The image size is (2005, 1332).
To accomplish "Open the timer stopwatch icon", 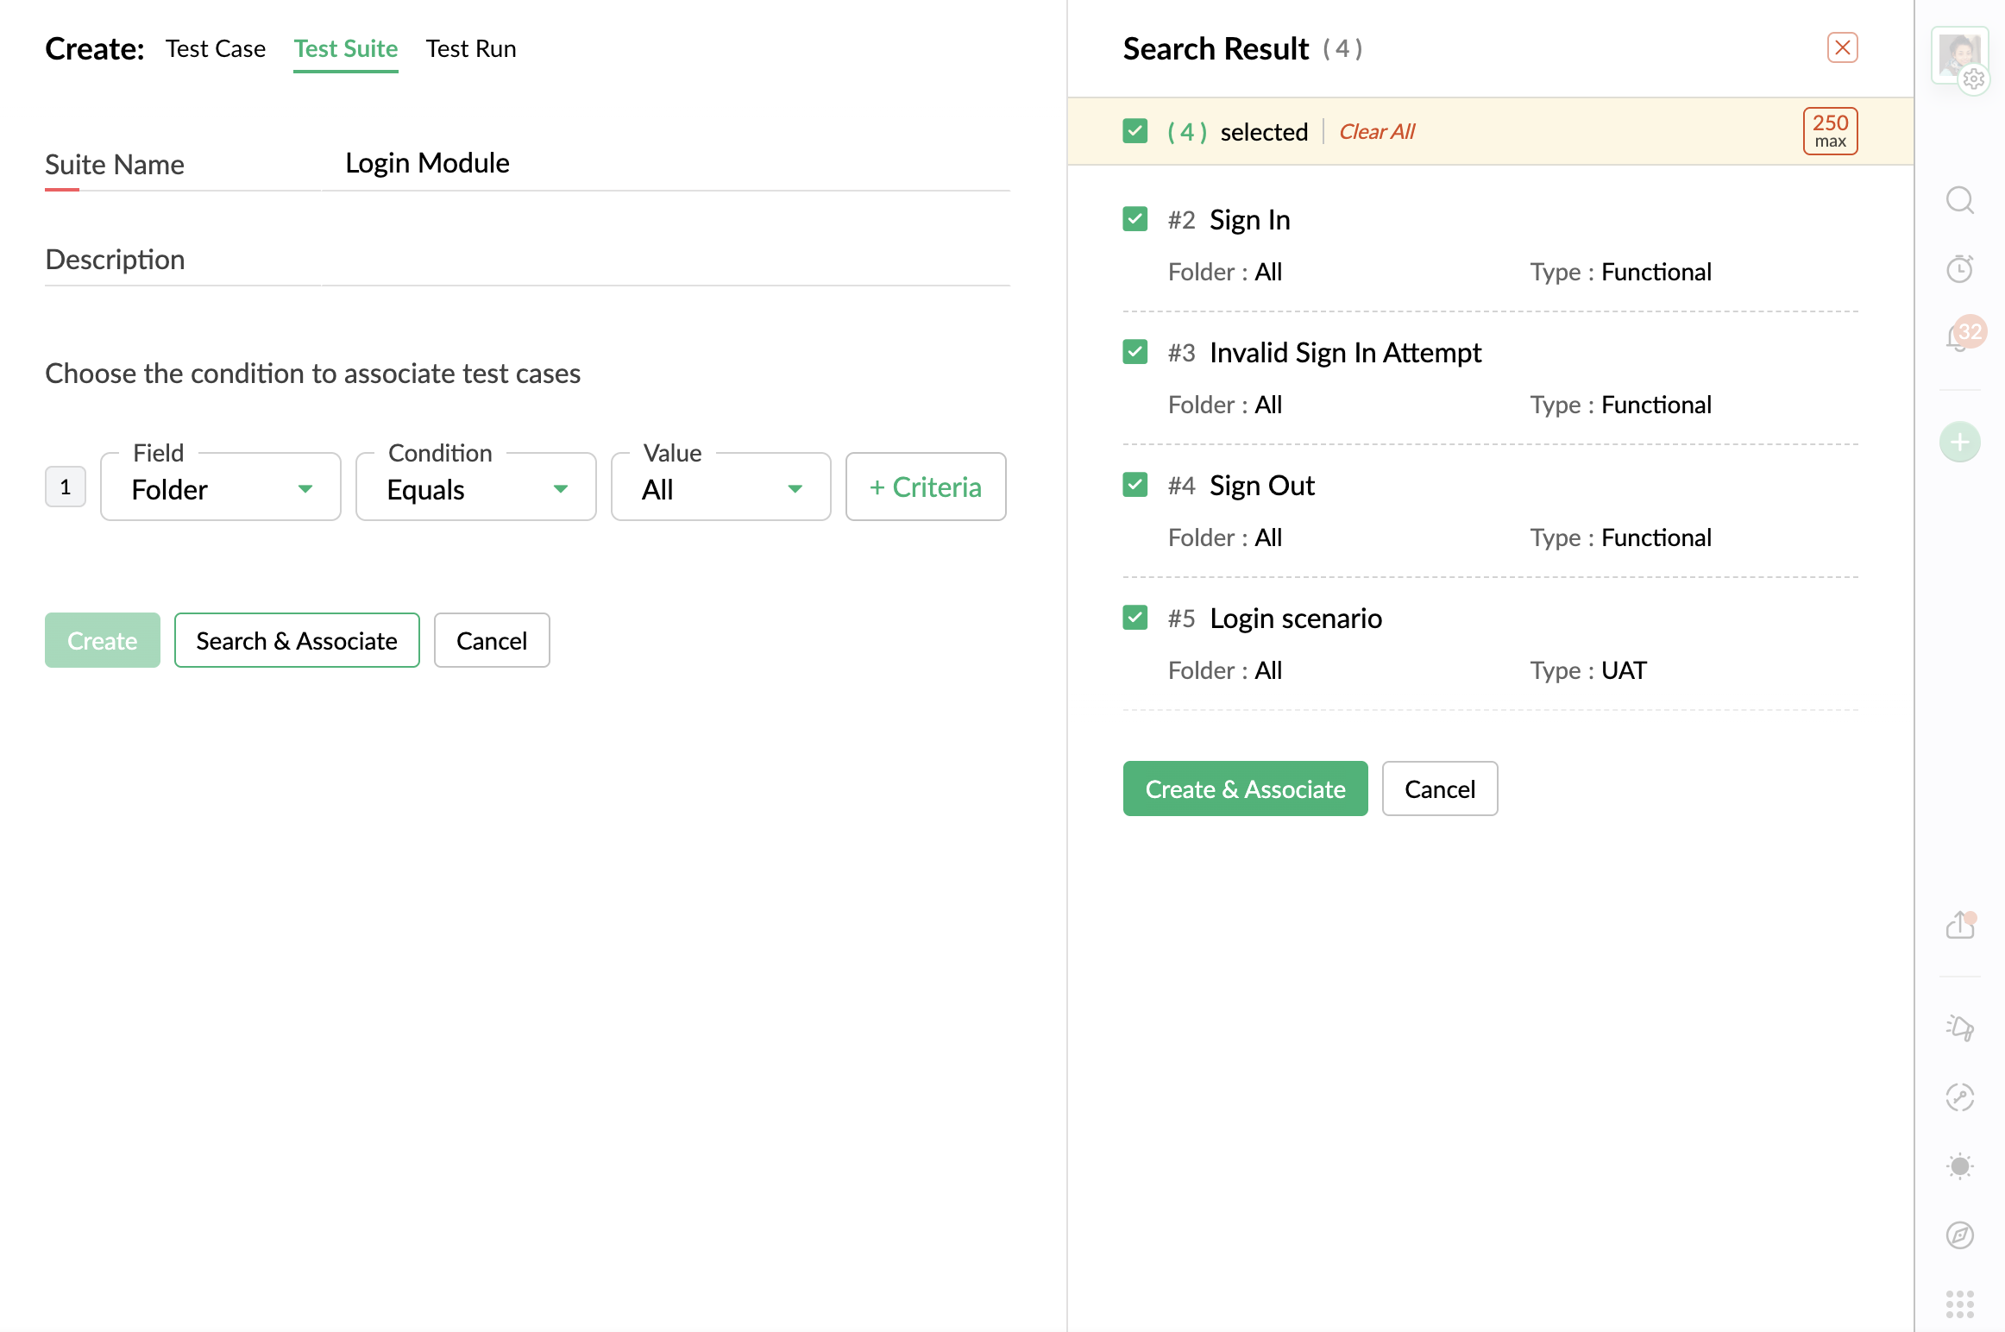I will [x=1959, y=269].
